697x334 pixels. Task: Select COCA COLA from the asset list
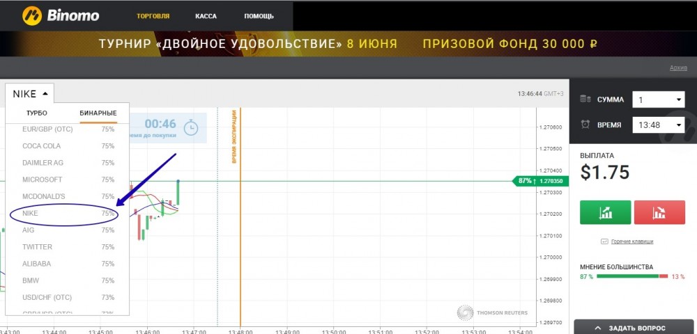point(68,146)
